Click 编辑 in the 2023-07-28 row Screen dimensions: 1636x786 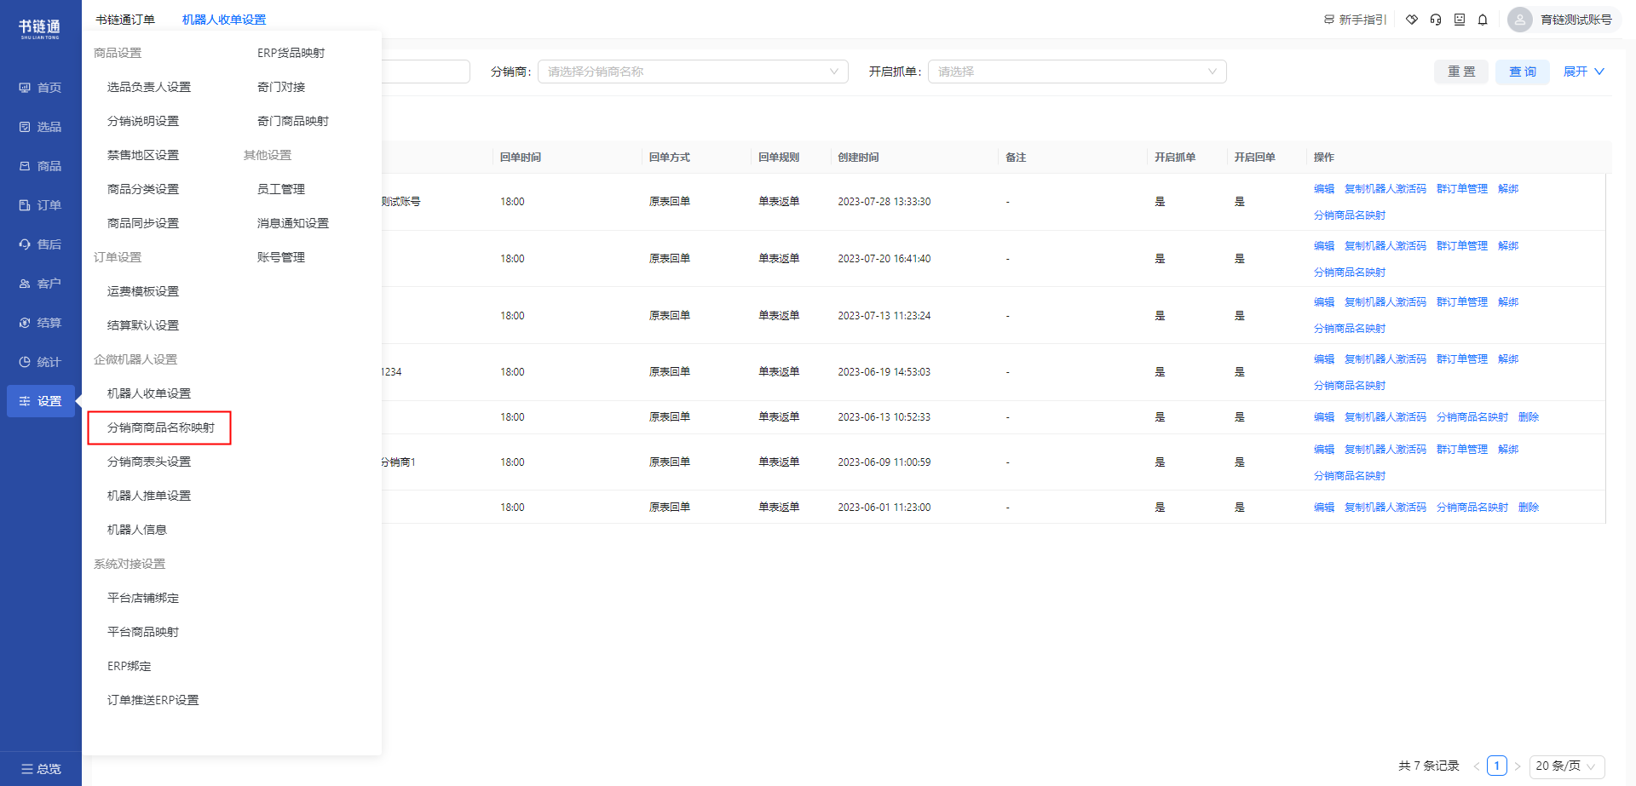(x=1324, y=189)
